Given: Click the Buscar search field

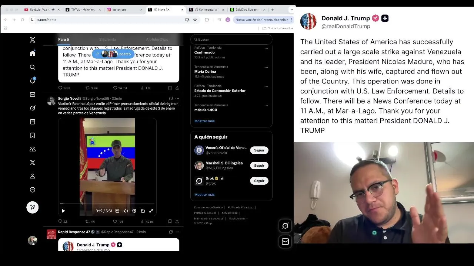Looking at the screenshot, I should (x=231, y=39).
